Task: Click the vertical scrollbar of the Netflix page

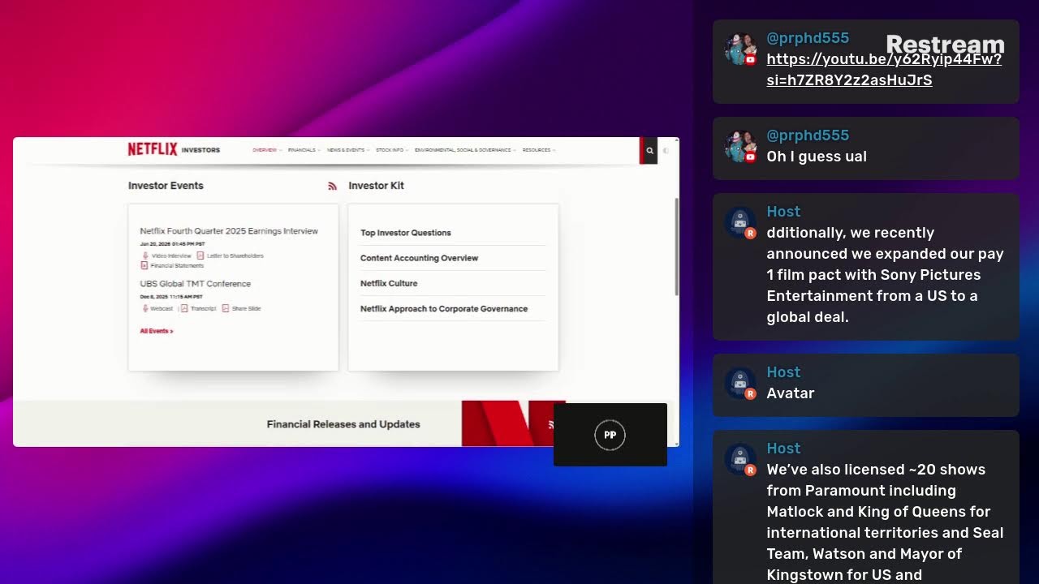Action: pos(676,246)
